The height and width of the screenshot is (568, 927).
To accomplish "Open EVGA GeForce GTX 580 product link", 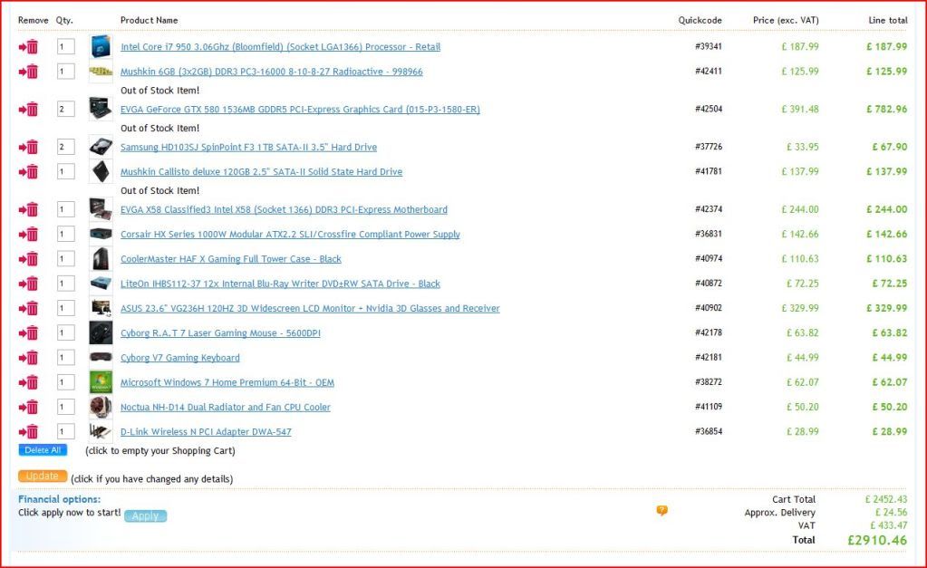I will (x=300, y=110).
